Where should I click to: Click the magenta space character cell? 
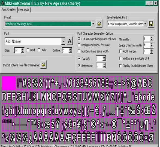[x=8, y=83]
